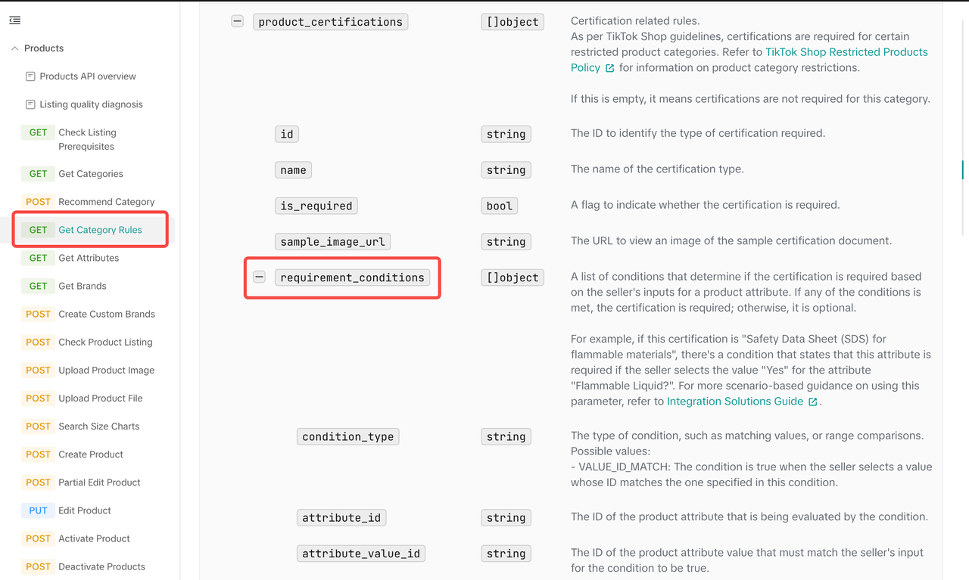Image resolution: width=969 pixels, height=580 pixels.
Task: Open the Get Category Rules page
Action: (x=100, y=230)
